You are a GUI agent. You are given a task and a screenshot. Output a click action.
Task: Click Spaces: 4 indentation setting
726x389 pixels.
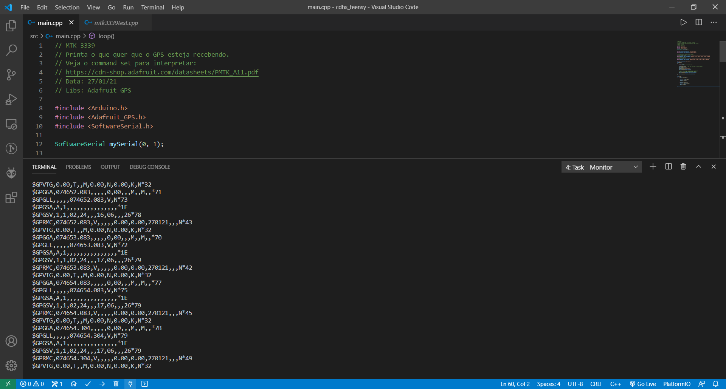pos(549,384)
